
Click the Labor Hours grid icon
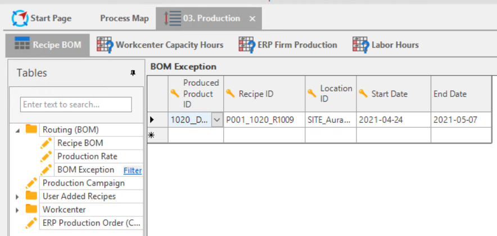361,44
